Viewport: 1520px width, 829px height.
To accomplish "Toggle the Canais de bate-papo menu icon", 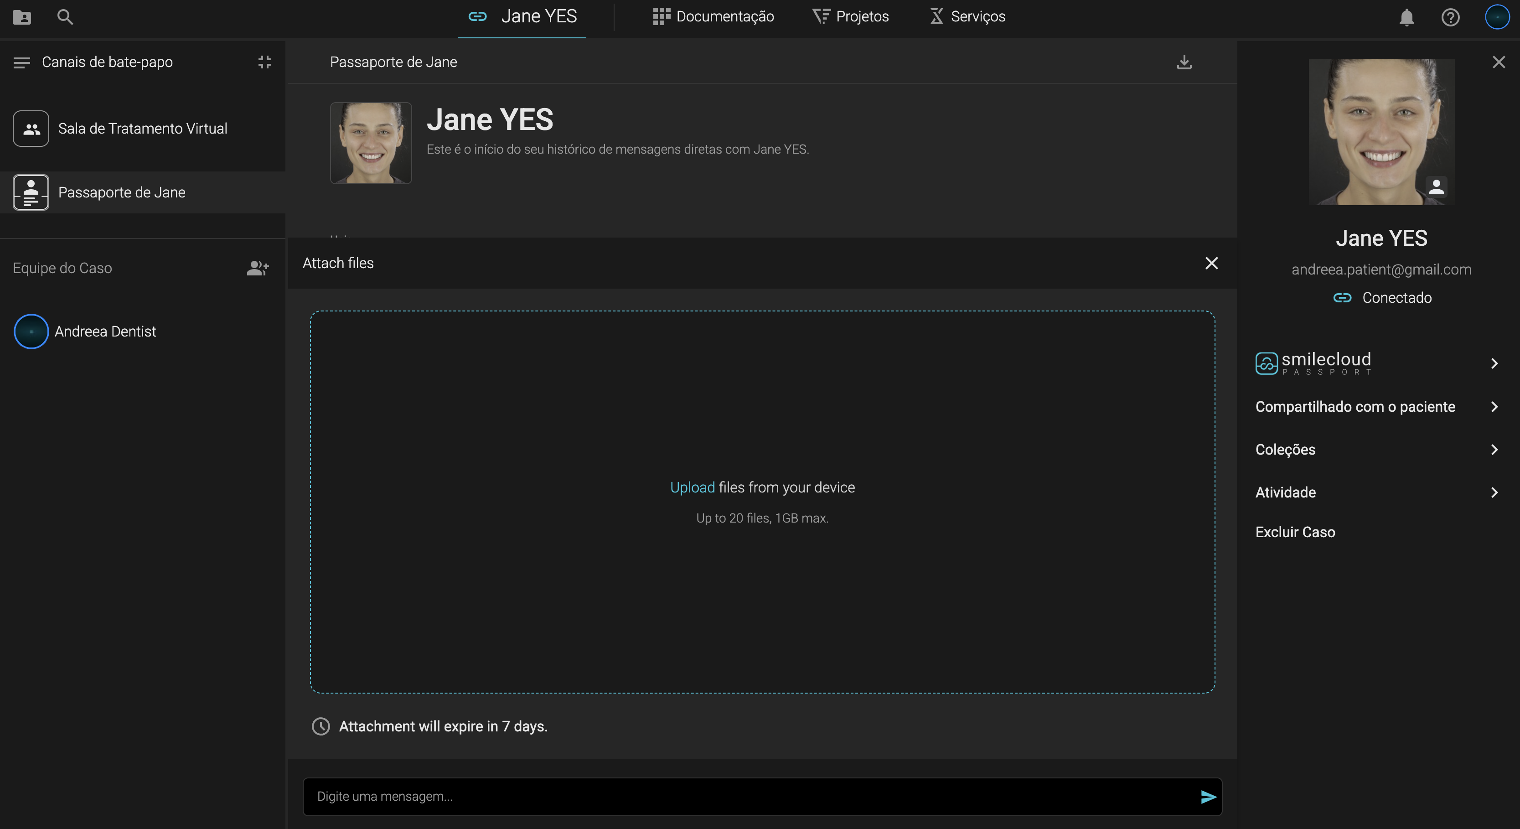I will point(22,62).
